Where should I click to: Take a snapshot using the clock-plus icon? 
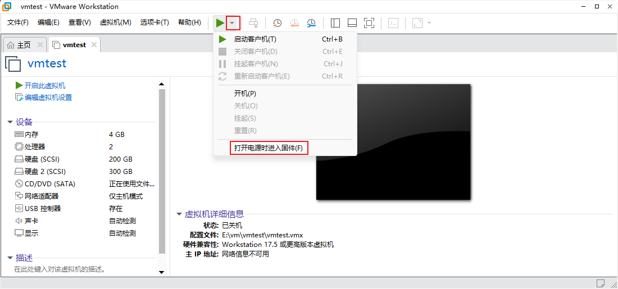point(278,23)
